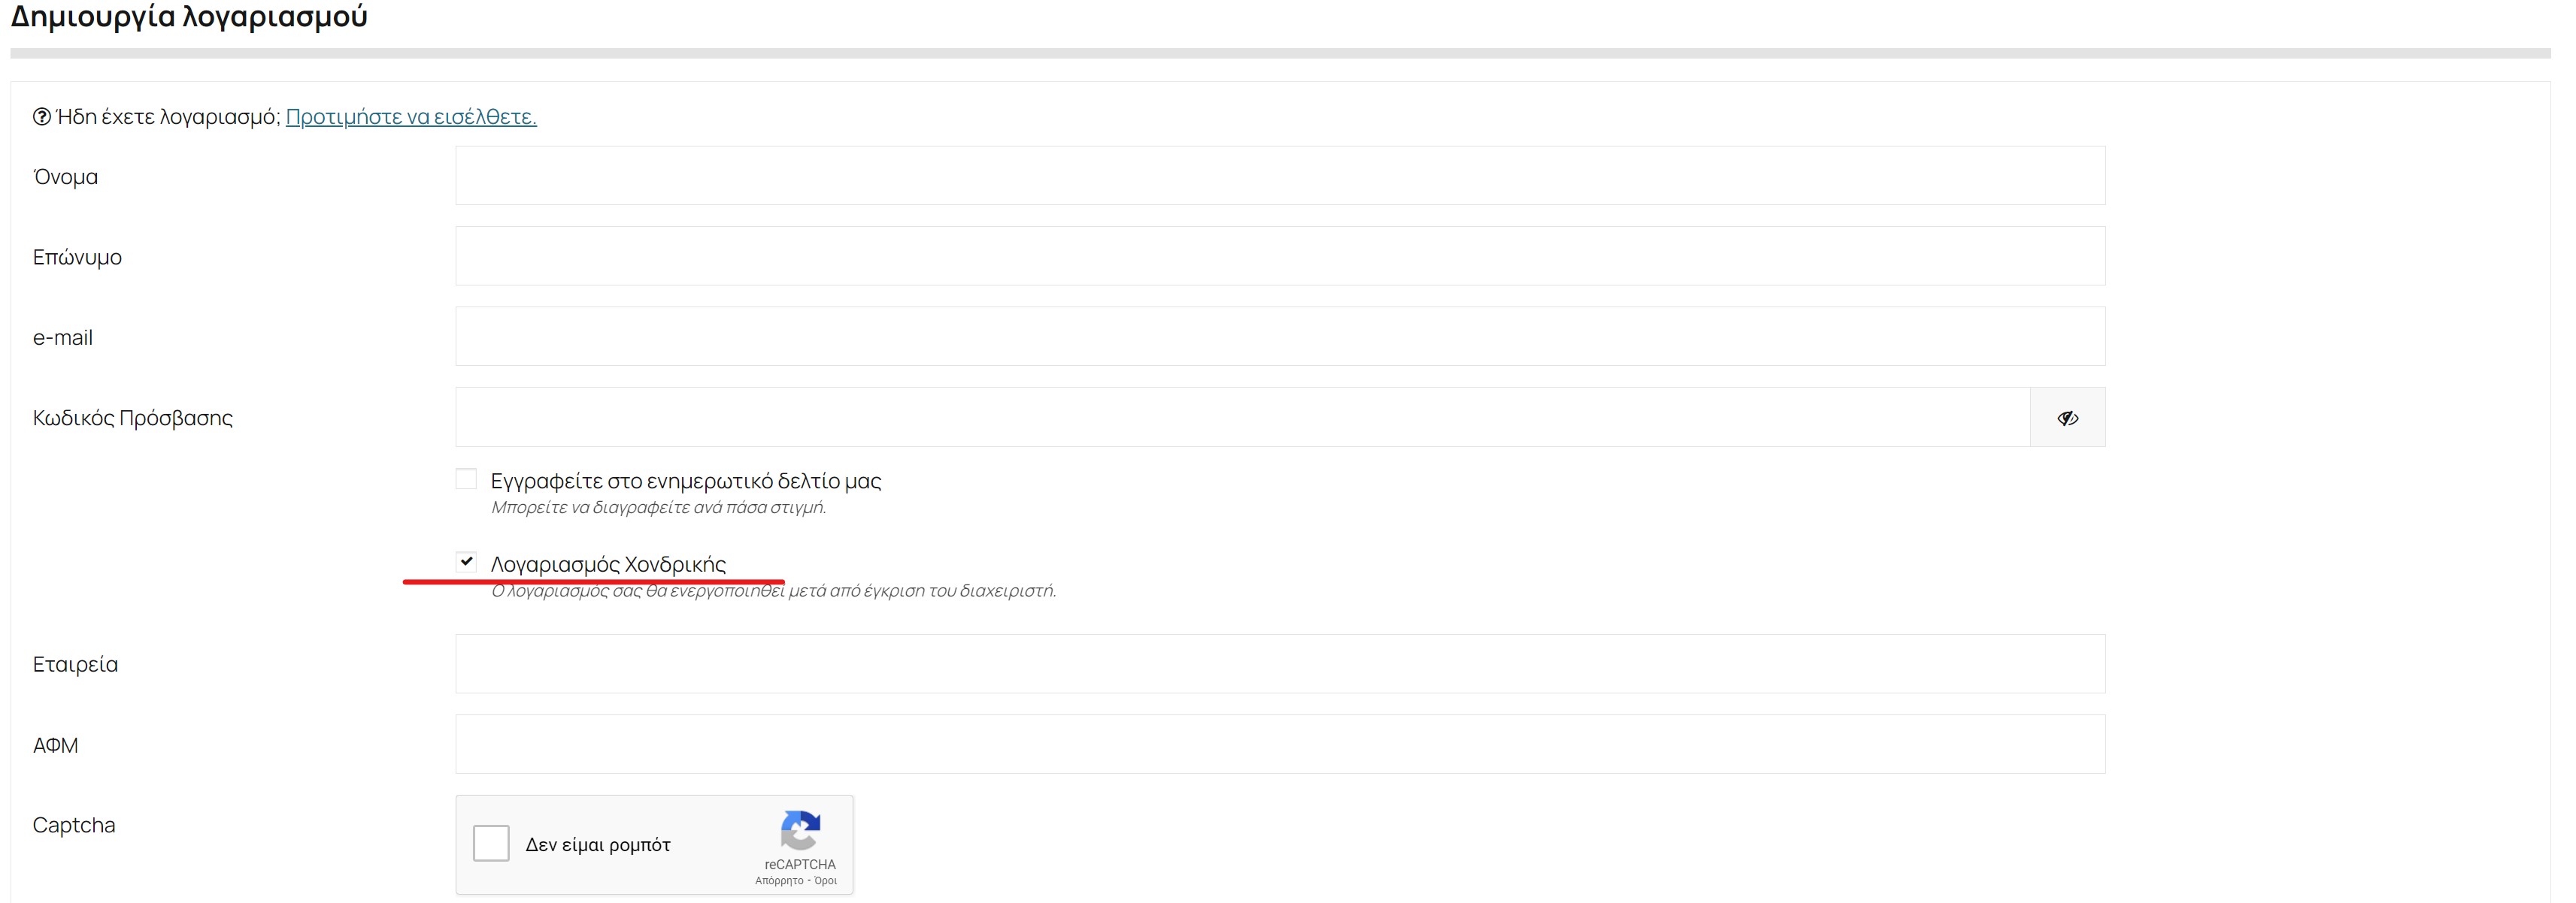
Task: Click the Captcha field label
Action: pos(74,825)
